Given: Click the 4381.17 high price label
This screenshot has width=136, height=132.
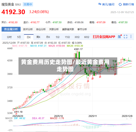Looking at the screenshot, I should click(x=78, y=49).
